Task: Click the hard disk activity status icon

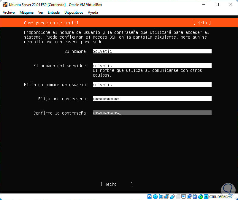Action: click(x=149, y=197)
